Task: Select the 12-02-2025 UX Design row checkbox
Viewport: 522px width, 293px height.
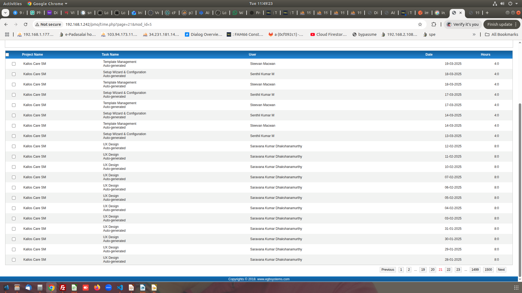Action: (x=14, y=146)
